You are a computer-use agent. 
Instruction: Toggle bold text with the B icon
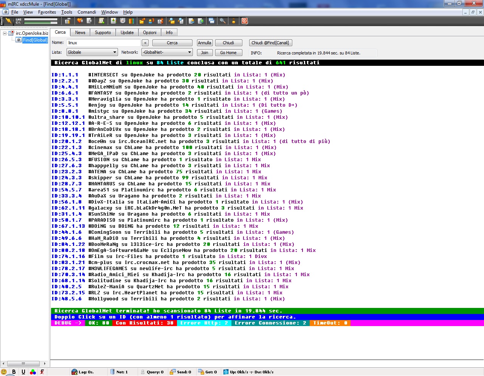click(x=14, y=371)
